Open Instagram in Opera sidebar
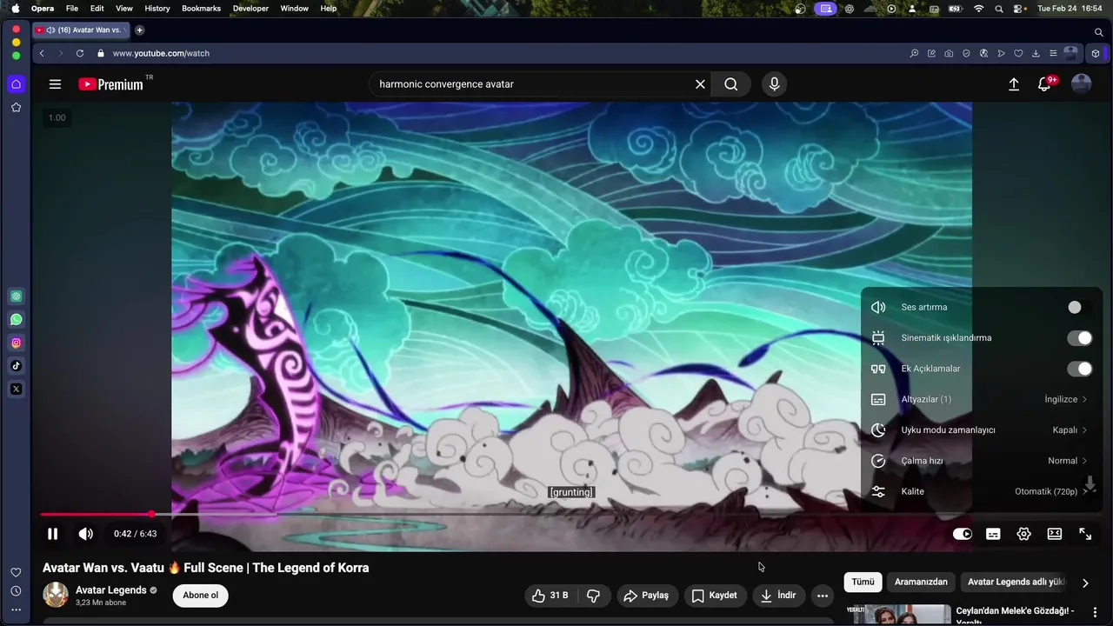 [16, 343]
